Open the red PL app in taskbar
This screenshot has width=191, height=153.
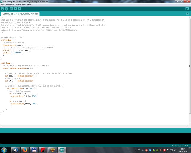tap(43, 150)
